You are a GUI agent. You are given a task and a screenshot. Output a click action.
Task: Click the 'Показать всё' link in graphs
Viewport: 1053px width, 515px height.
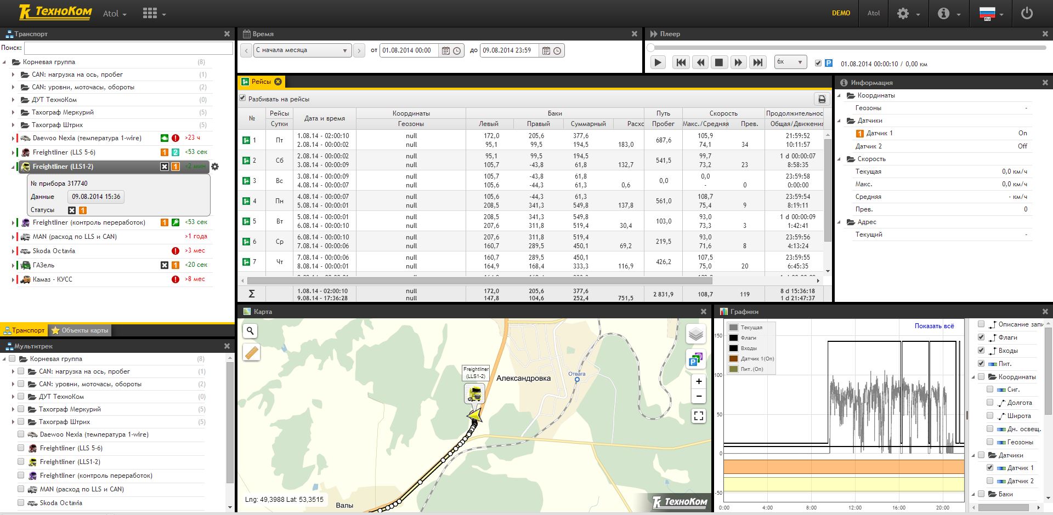934,326
